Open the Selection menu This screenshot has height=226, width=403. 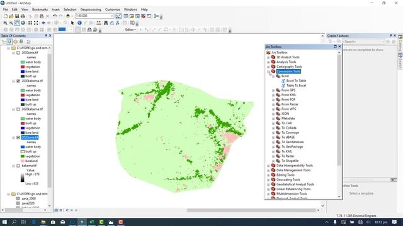(x=70, y=9)
